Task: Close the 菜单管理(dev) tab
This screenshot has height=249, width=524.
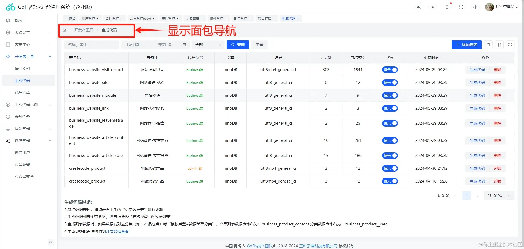Action: (x=154, y=19)
